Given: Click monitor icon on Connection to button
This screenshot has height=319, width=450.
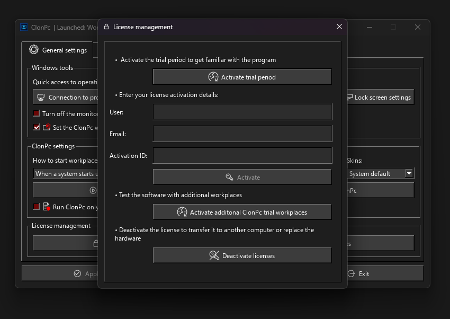Looking at the screenshot, I should coord(41,98).
